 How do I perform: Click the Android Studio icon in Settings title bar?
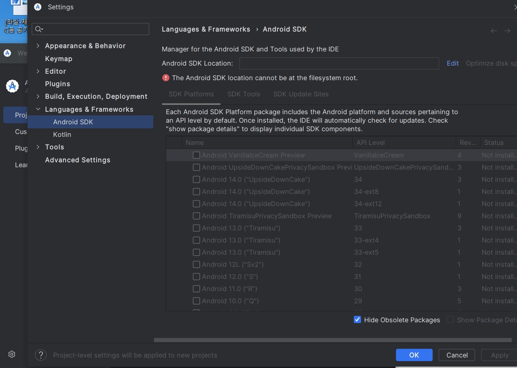(x=38, y=7)
